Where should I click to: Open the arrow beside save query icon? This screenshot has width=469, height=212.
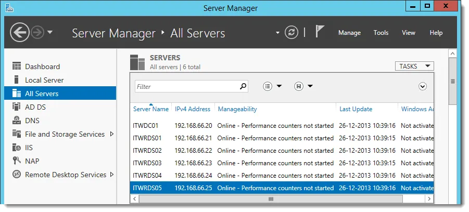pos(310,86)
